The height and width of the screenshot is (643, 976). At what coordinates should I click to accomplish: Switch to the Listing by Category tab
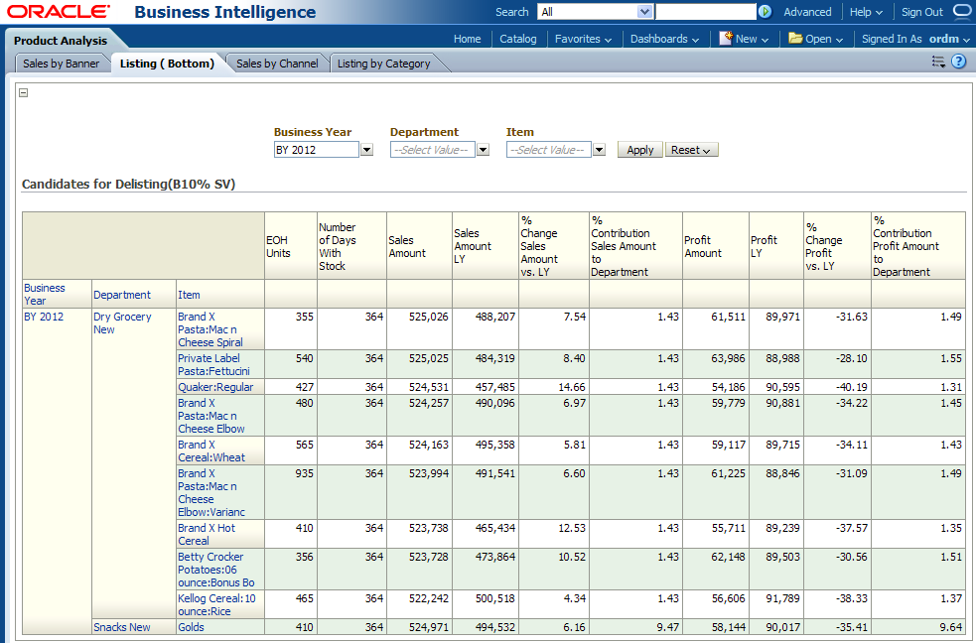pyautogui.click(x=383, y=64)
